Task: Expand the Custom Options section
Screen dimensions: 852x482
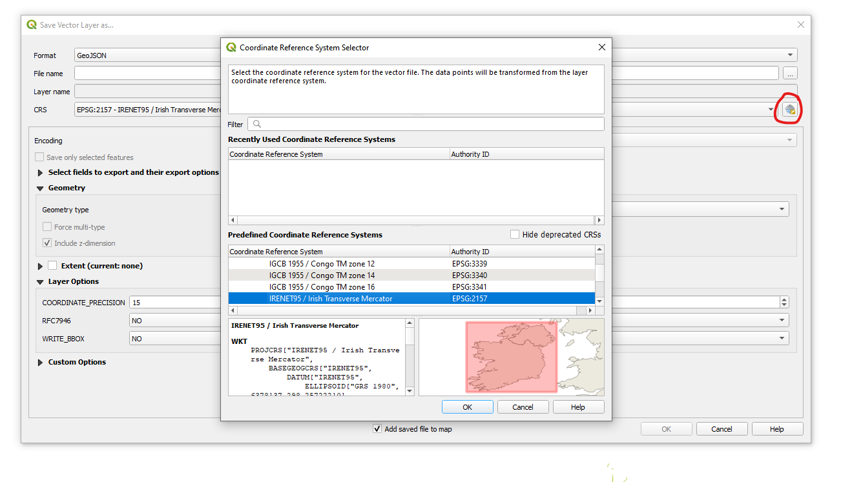Action: click(x=41, y=363)
